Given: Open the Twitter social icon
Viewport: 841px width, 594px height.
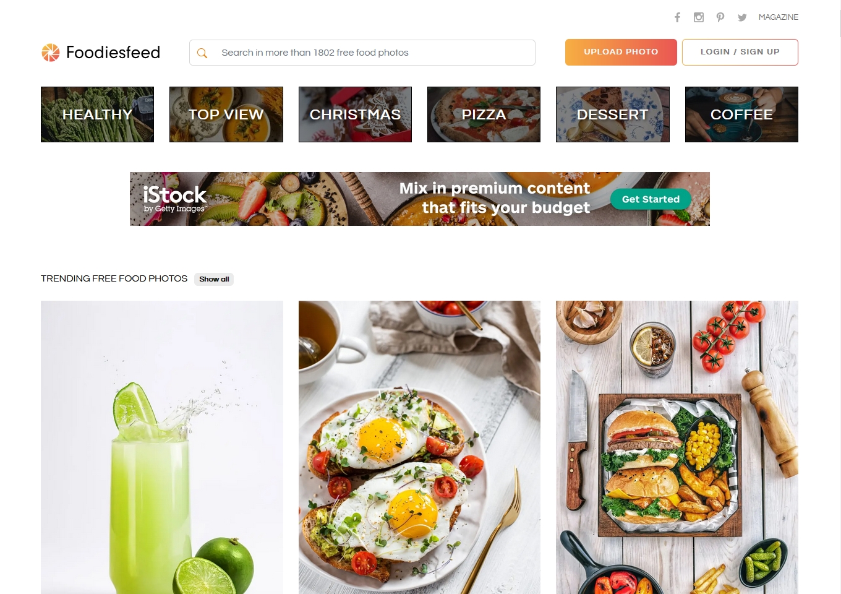Looking at the screenshot, I should pyautogui.click(x=742, y=17).
